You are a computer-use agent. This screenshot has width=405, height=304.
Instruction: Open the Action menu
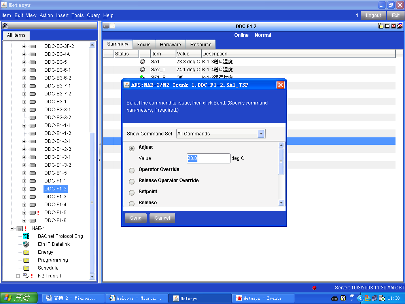[46, 15]
